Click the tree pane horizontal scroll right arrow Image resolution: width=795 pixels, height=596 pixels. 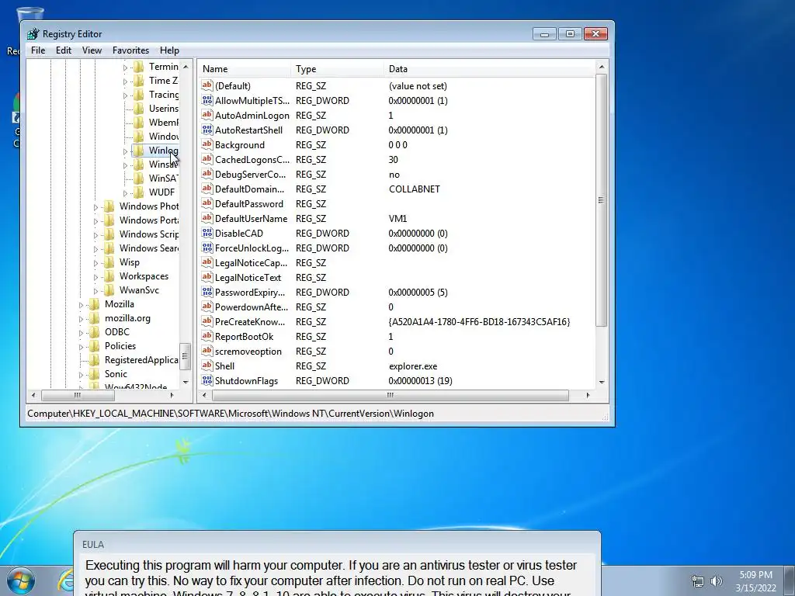pyautogui.click(x=172, y=395)
